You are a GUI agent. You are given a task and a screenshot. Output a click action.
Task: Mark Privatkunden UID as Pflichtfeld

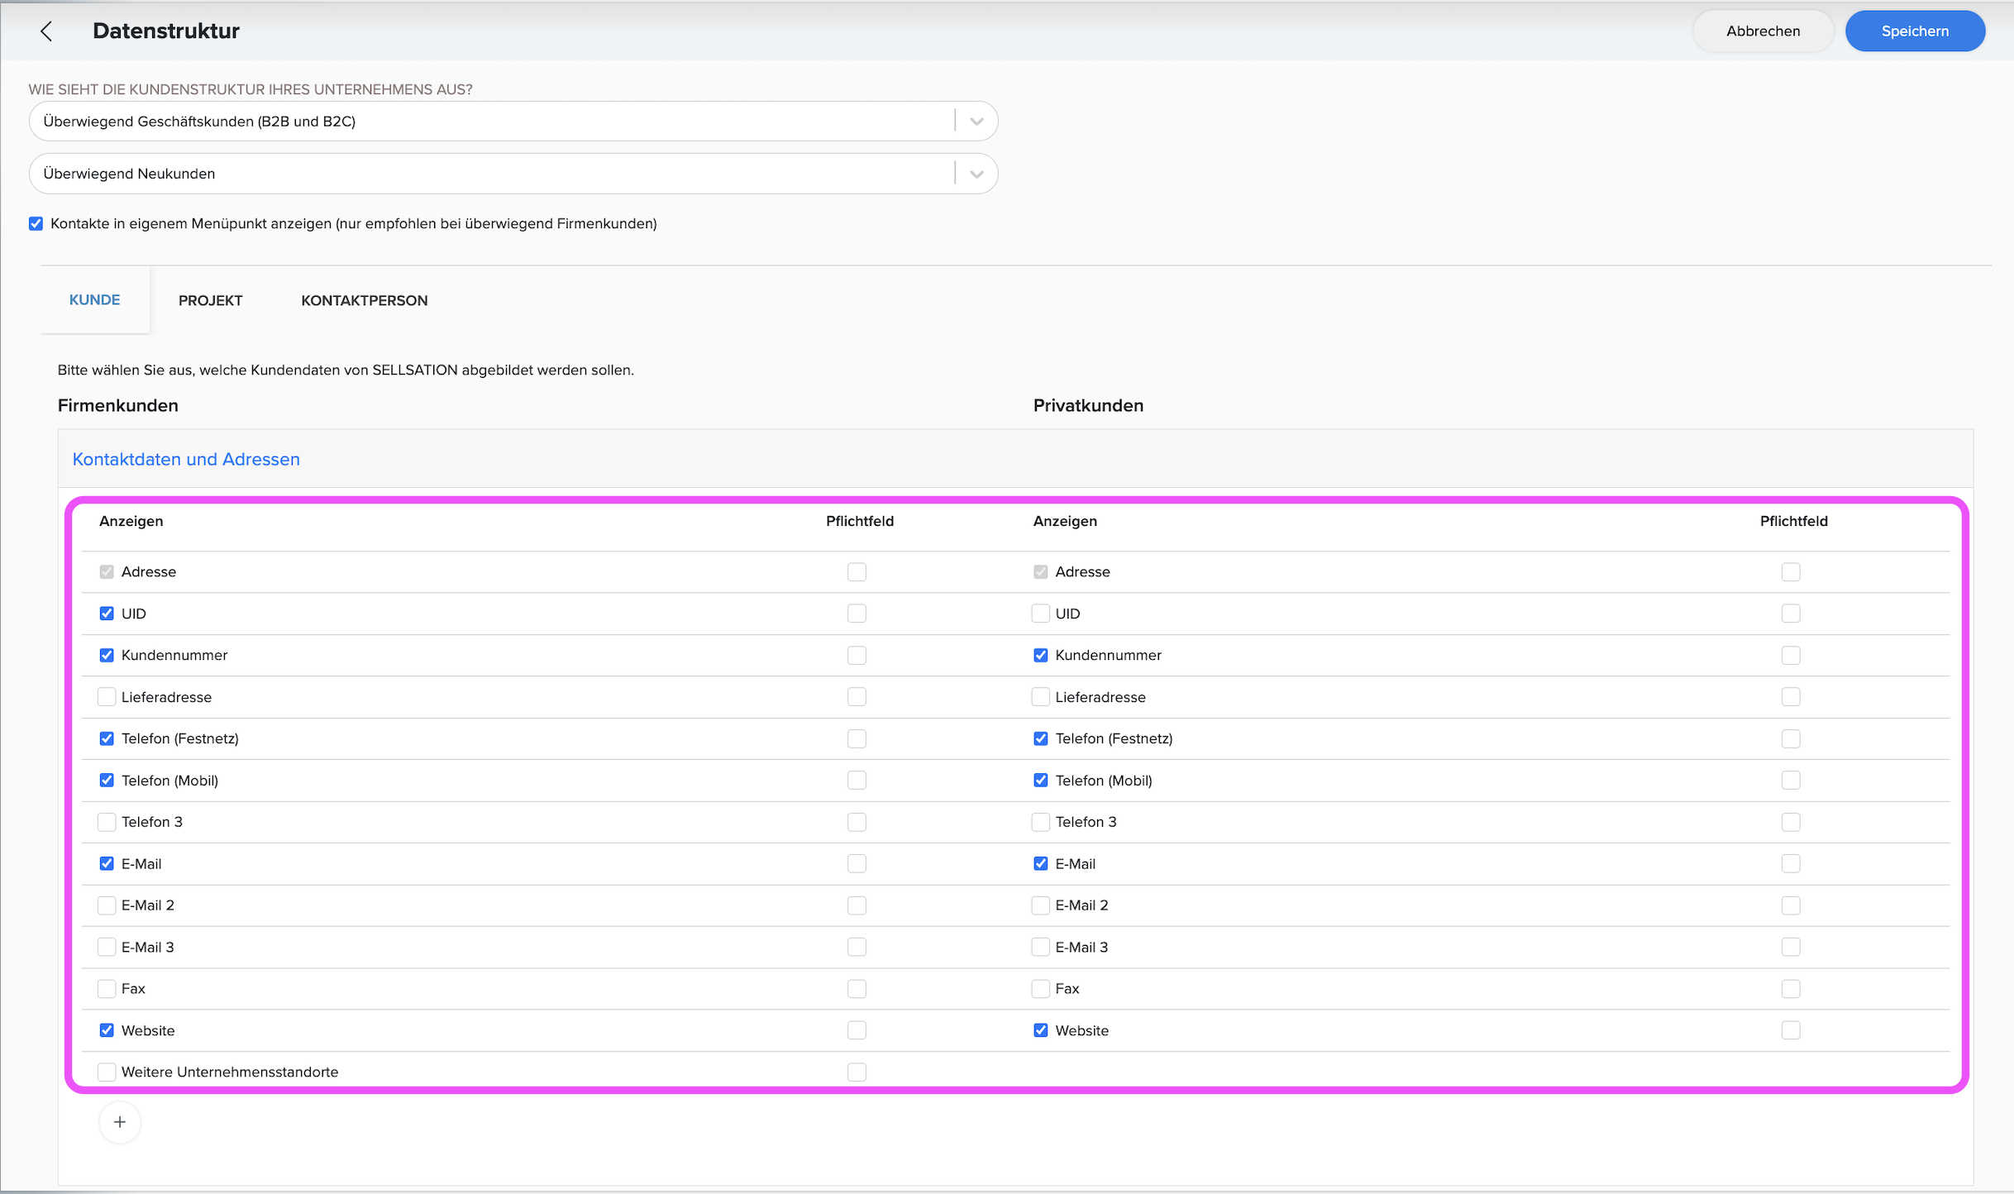point(1791,614)
